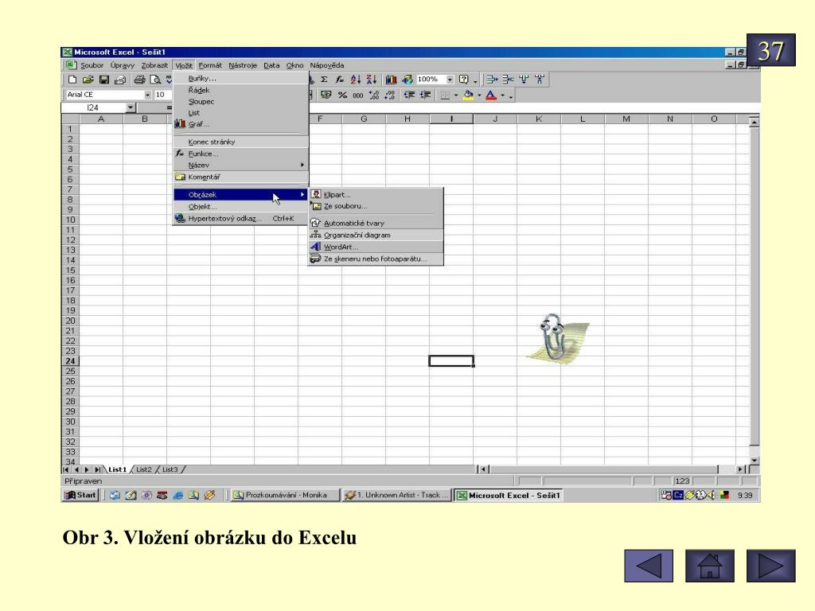Click the Unknown Artist - Track taskbar button
Screen dimensions: 815x611
tap(396, 495)
